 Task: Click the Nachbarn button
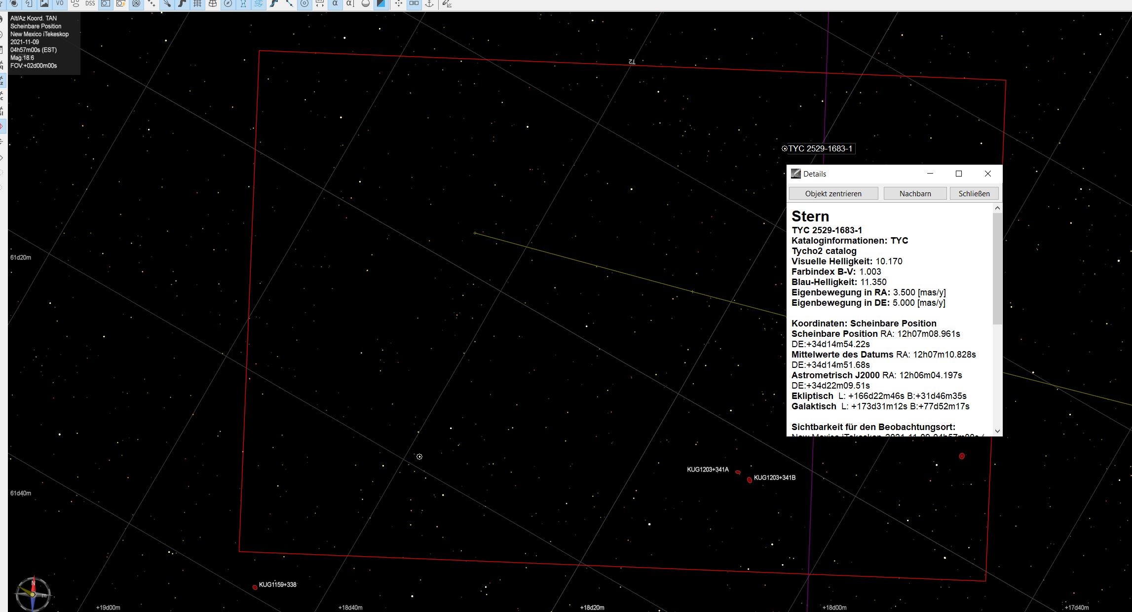915,193
